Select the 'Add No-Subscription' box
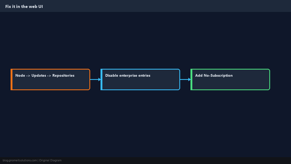Image resolution: width=291 pixels, height=164 pixels. coord(230,79)
